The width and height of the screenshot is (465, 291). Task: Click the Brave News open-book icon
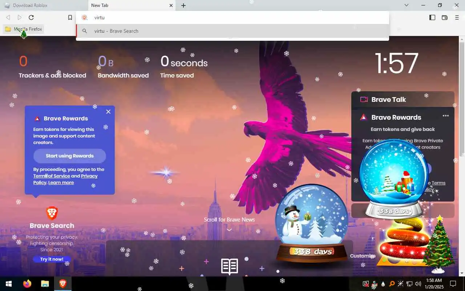tap(230, 267)
